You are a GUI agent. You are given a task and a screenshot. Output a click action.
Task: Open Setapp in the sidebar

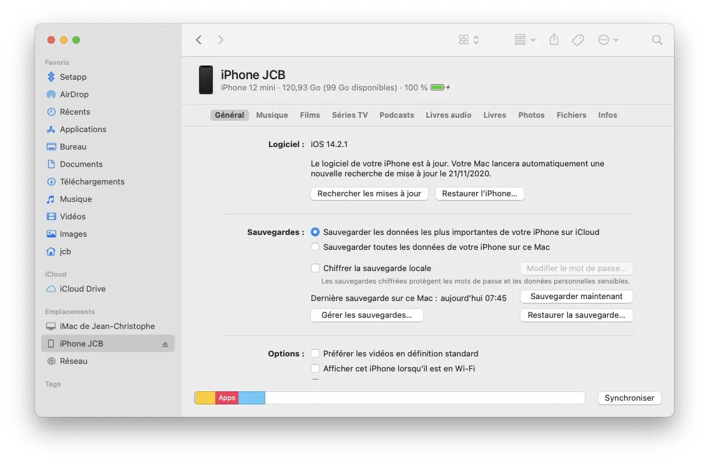(x=107, y=77)
